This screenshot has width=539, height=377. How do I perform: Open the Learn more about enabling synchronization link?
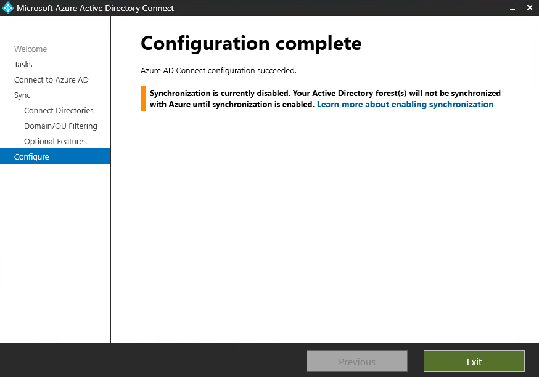(x=405, y=105)
